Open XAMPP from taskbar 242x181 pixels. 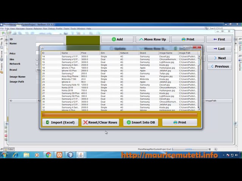coord(59,155)
